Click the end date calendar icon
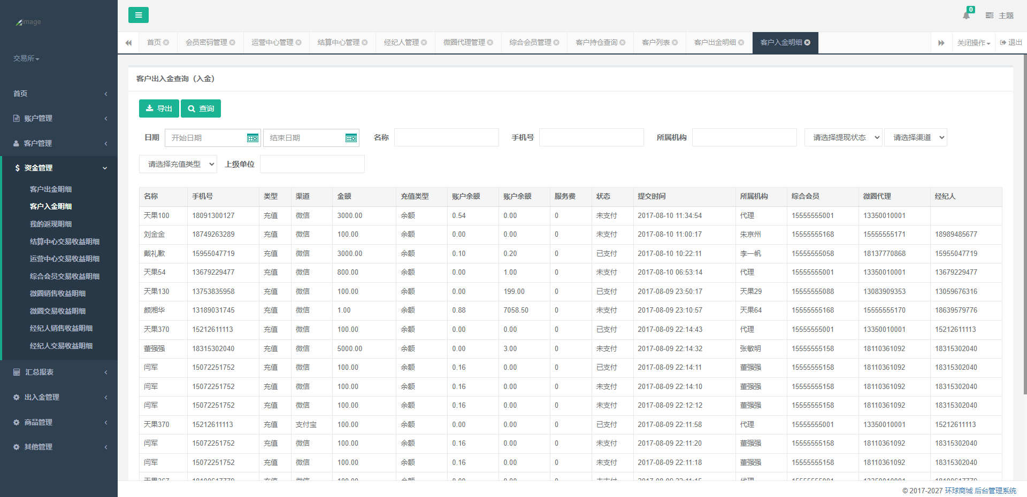 pos(351,138)
